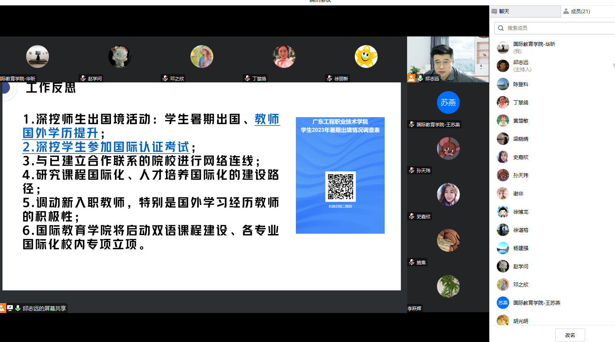
Task: Select 陈登科 in the members list
Action: click(520, 84)
